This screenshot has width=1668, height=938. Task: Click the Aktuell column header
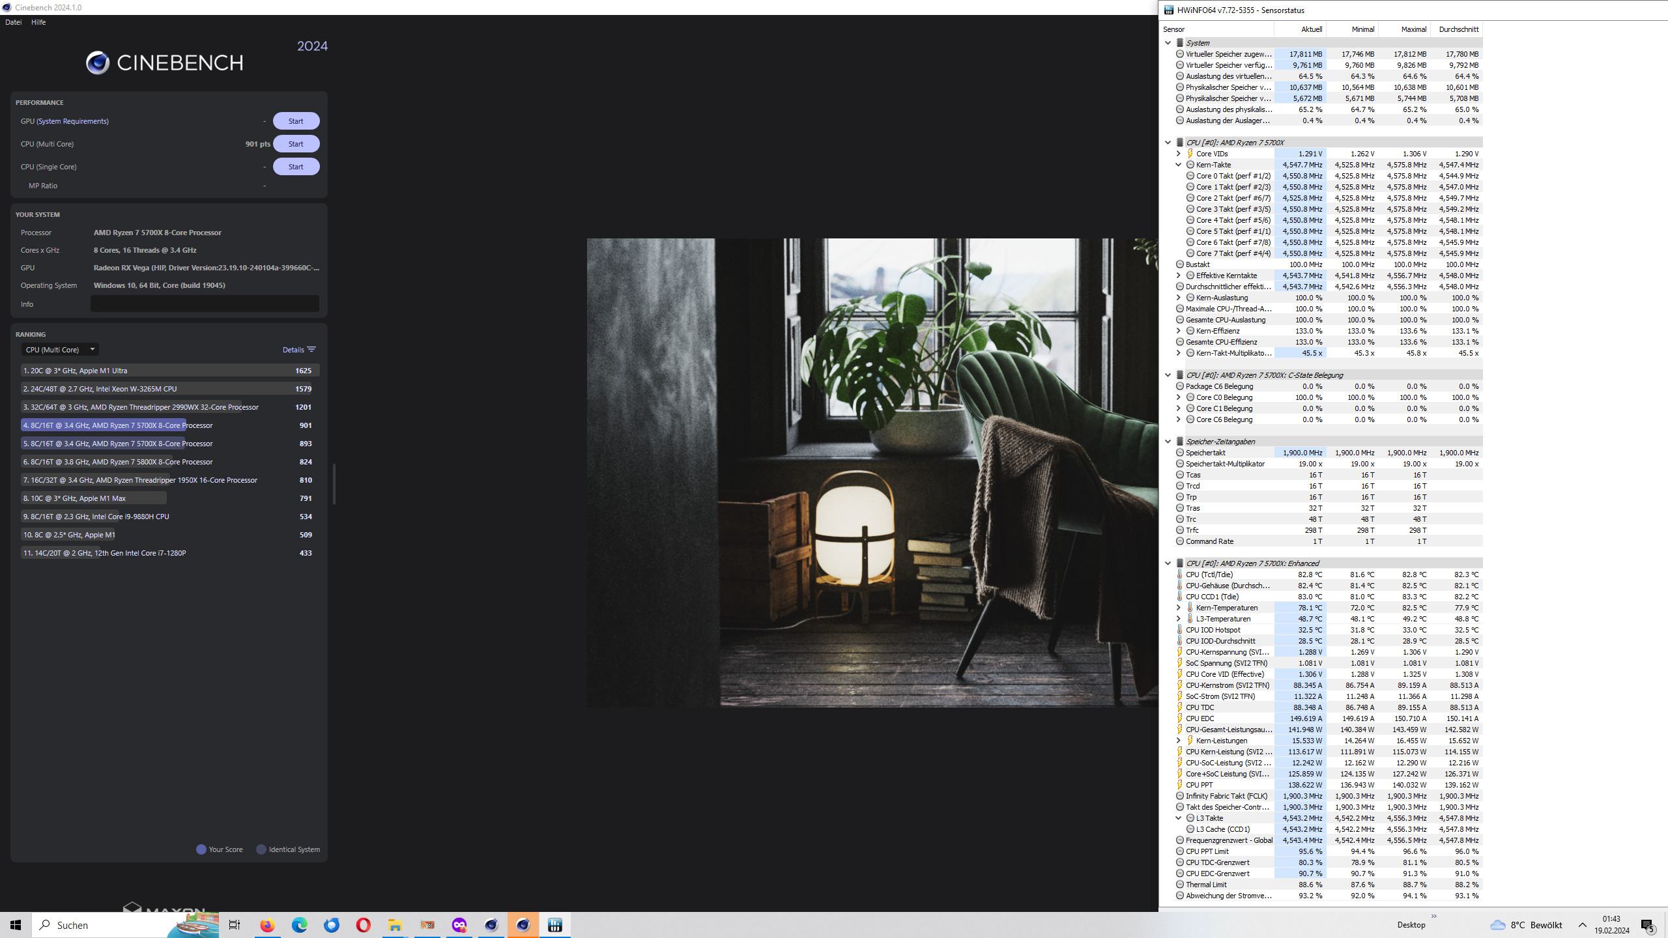pyautogui.click(x=1300, y=29)
